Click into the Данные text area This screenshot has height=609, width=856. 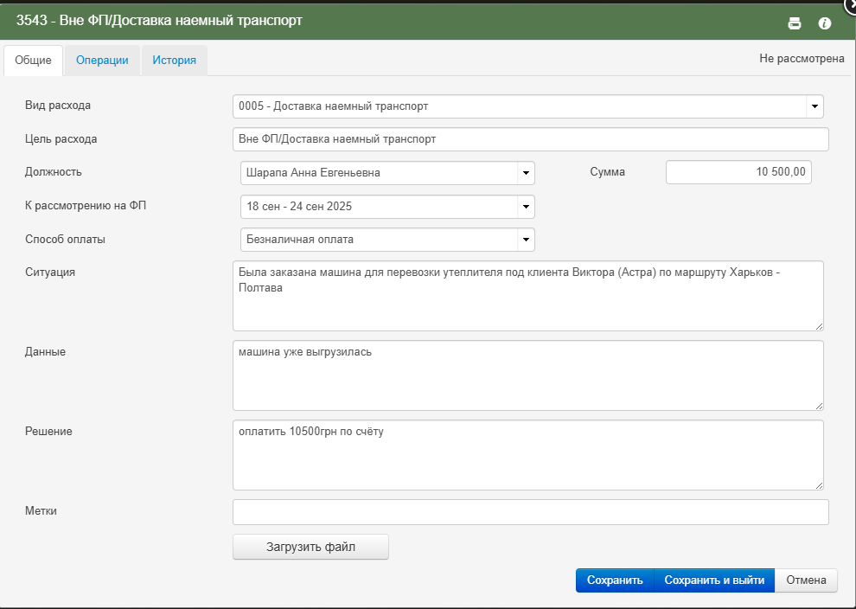(528, 375)
